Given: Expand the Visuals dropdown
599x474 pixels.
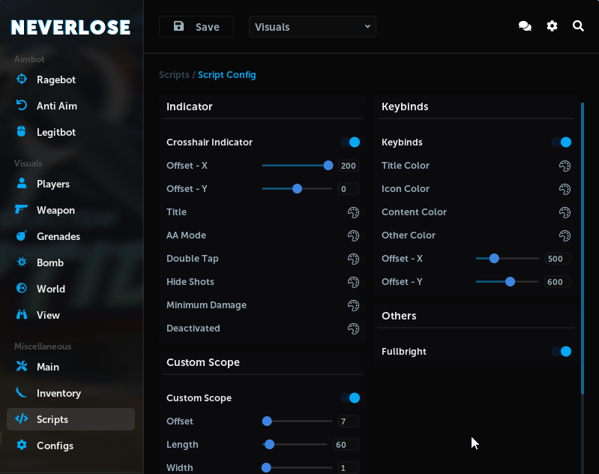Looking at the screenshot, I should coord(313,27).
